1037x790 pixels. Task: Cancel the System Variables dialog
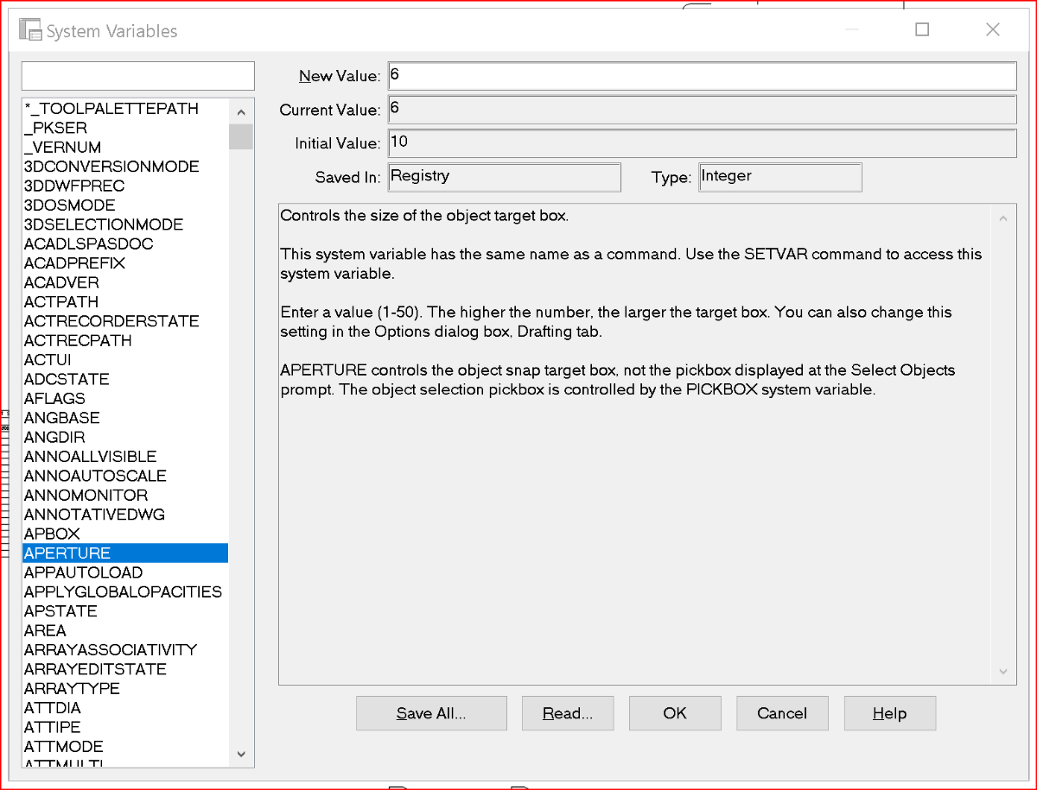coord(782,713)
